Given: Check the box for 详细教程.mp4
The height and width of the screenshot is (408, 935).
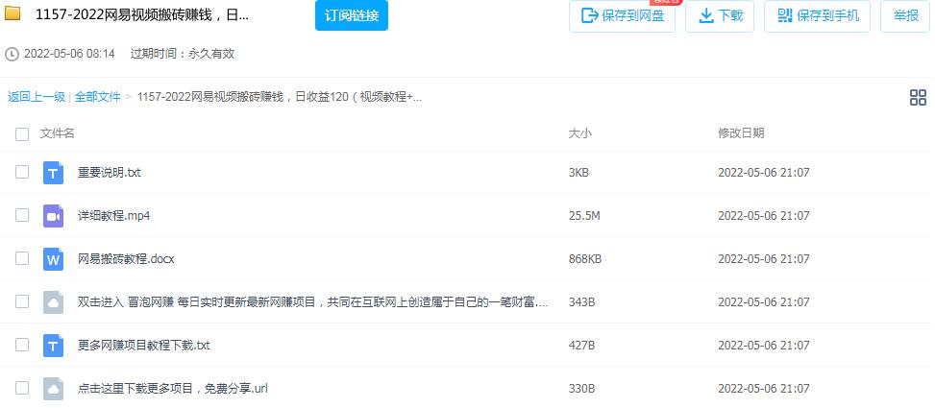Looking at the screenshot, I should click(x=22, y=215).
